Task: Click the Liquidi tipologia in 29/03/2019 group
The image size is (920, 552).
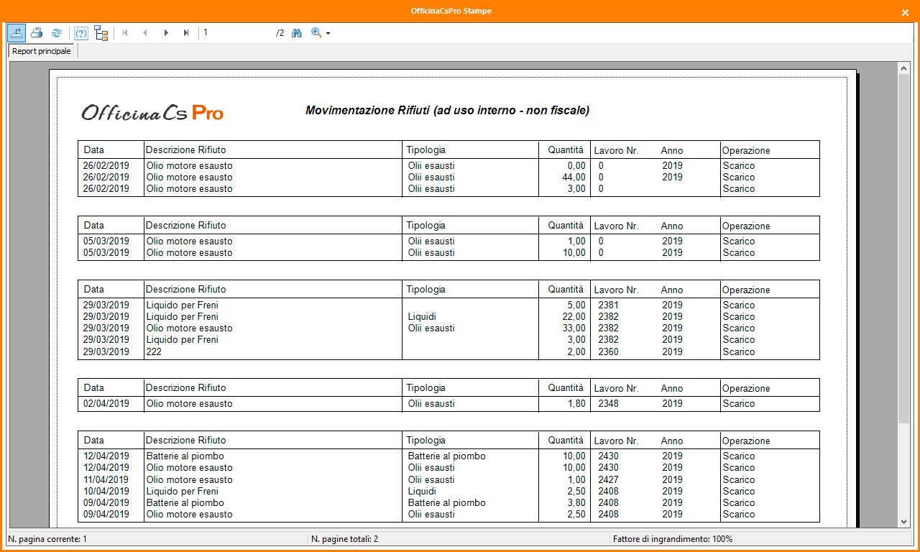Action: click(x=422, y=317)
